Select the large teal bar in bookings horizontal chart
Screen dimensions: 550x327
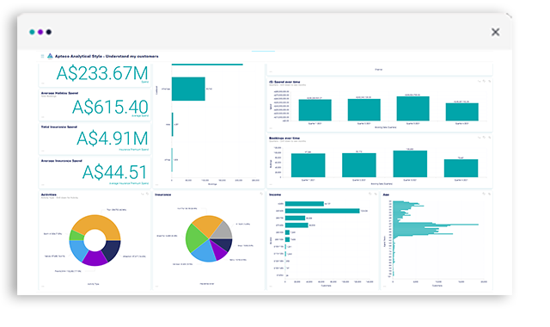(188, 89)
